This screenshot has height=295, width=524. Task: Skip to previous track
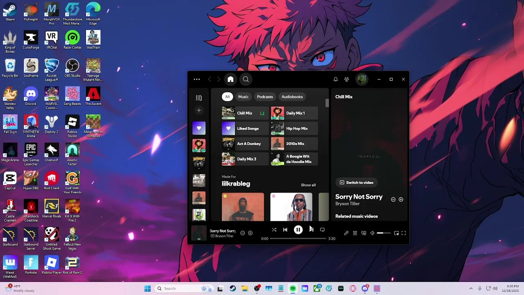(x=285, y=230)
